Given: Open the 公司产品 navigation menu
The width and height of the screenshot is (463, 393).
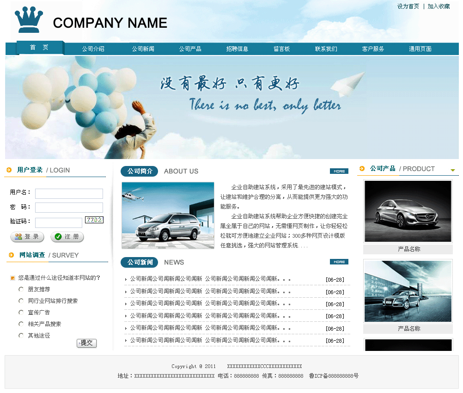Looking at the screenshot, I should [x=190, y=49].
